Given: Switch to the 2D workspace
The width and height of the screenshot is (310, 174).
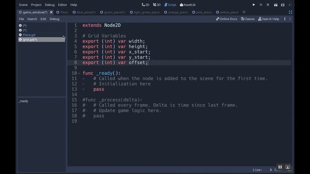Looking at the screenshot, I should [145, 5].
